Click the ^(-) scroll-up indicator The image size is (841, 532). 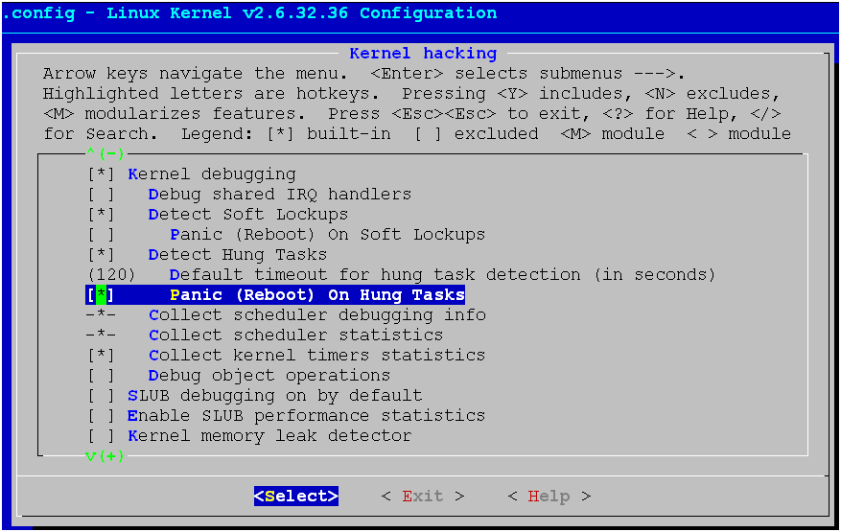click(x=105, y=154)
